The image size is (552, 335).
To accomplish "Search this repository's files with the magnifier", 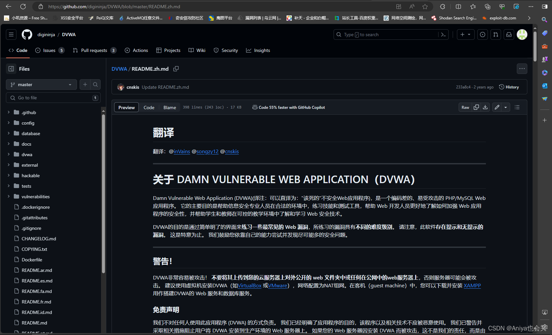I will tap(95, 84).
